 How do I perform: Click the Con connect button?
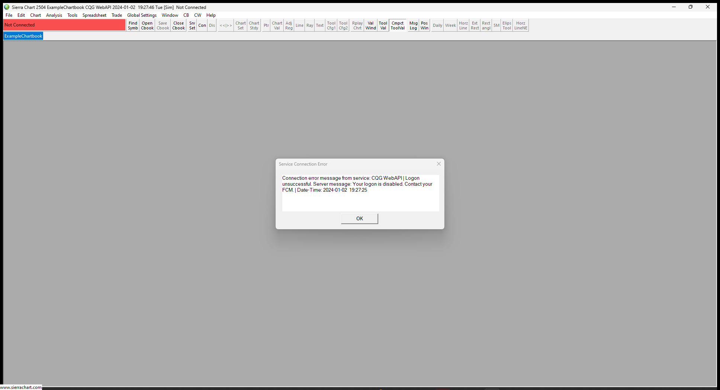coord(202,25)
